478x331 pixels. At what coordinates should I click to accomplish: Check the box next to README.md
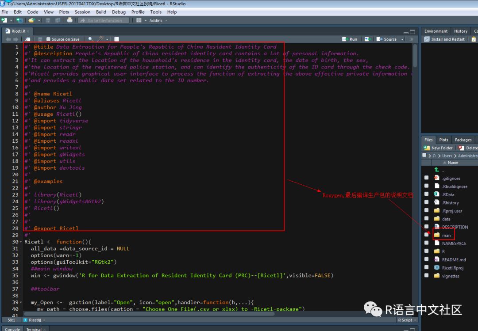(x=426, y=260)
